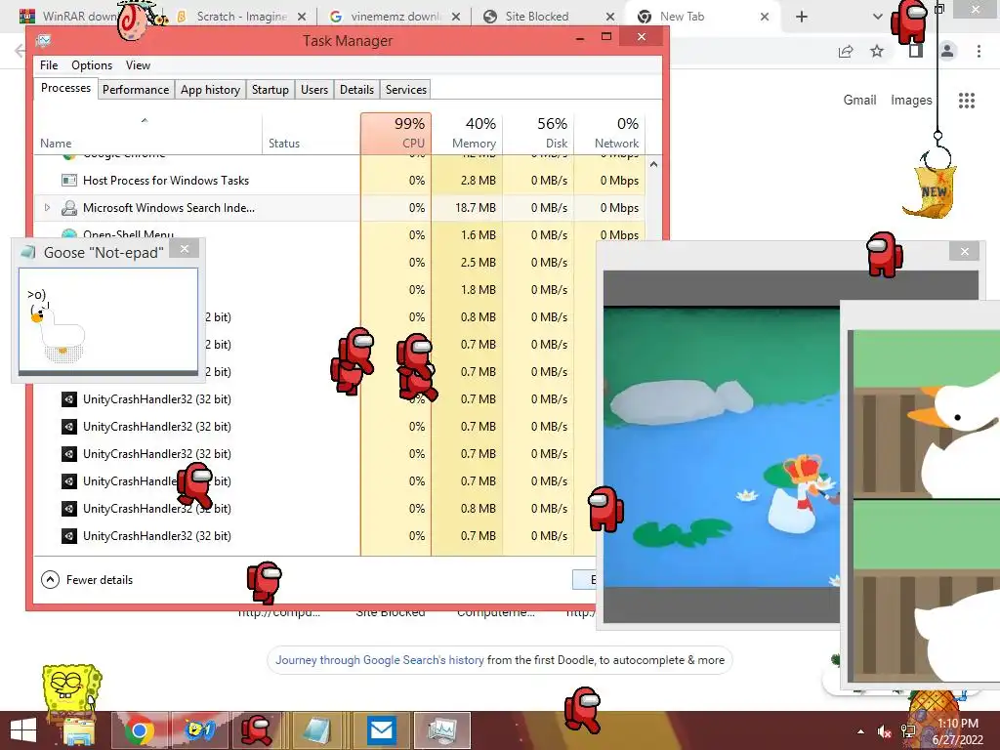Open the Windows Start button
This screenshot has width=1000, height=750.
pyautogui.click(x=23, y=730)
